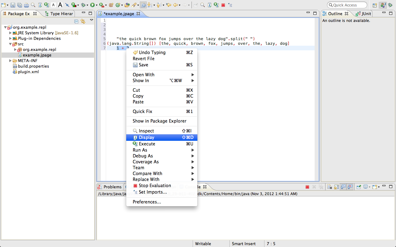This screenshot has height=247, width=396.
Task: Click the Quick Access search field
Action: [347, 5]
